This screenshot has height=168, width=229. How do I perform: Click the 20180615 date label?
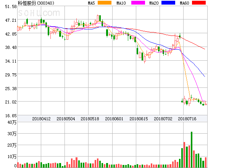click(x=139, y=119)
